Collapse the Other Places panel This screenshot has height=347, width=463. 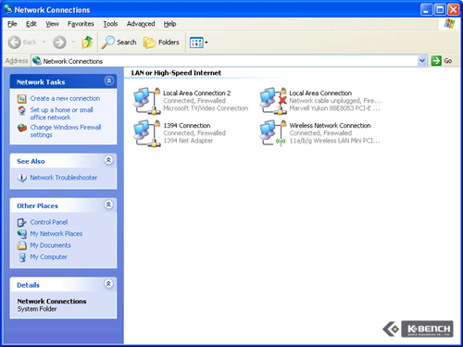click(108, 204)
